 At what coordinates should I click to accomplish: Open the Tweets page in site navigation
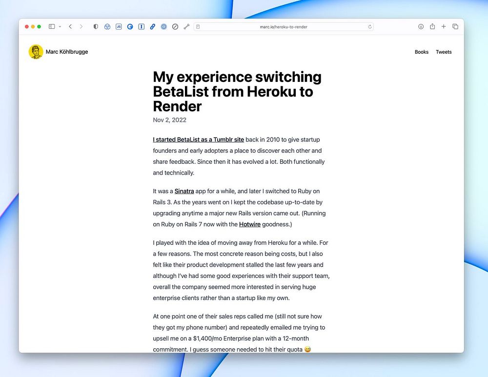pos(444,52)
